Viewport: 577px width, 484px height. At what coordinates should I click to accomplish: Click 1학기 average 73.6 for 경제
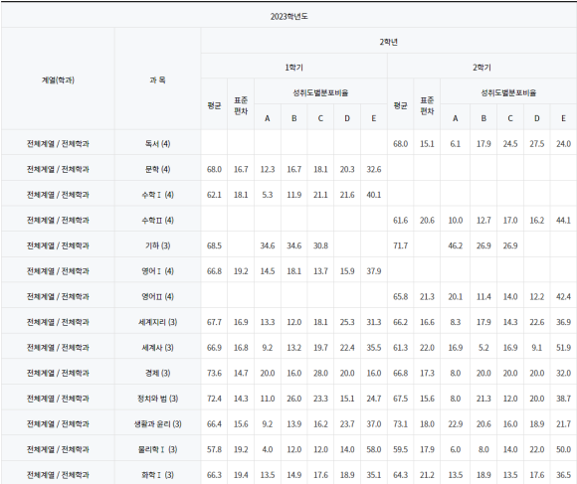click(214, 373)
